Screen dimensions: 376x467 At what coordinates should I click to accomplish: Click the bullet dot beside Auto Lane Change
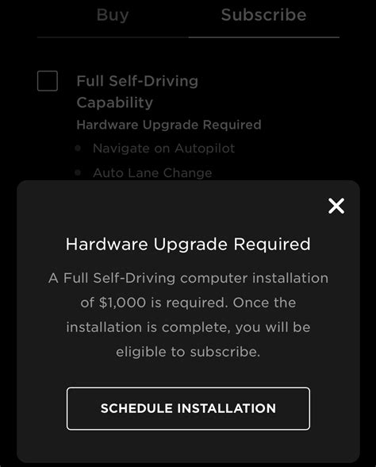tap(79, 172)
